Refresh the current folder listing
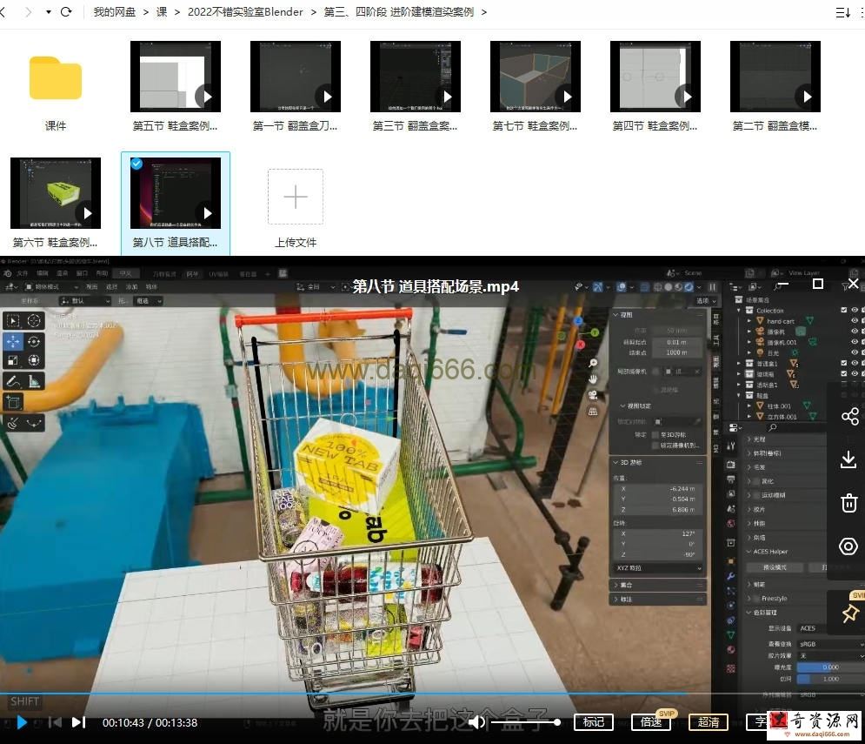 point(66,11)
